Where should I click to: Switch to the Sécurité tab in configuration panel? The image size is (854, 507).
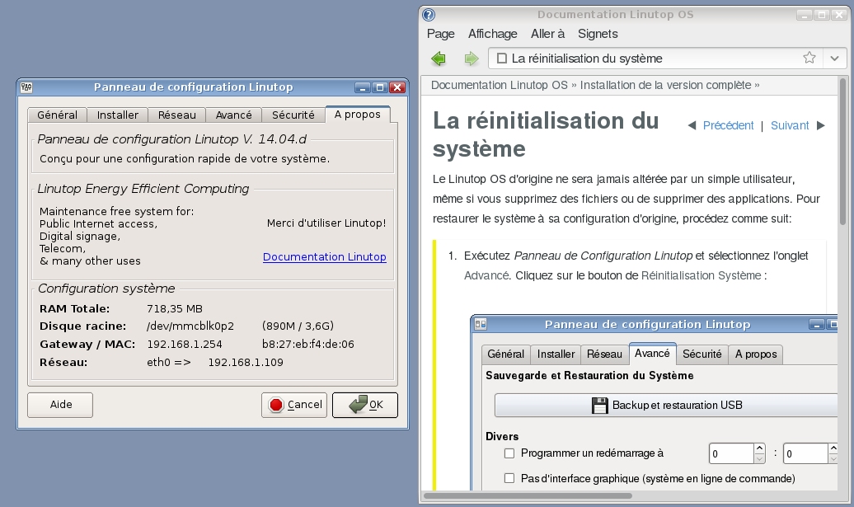click(293, 115)
